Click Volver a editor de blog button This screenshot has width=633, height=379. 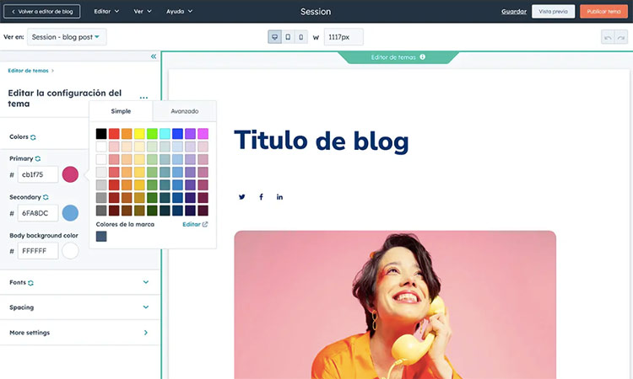(x=42, y=11)
